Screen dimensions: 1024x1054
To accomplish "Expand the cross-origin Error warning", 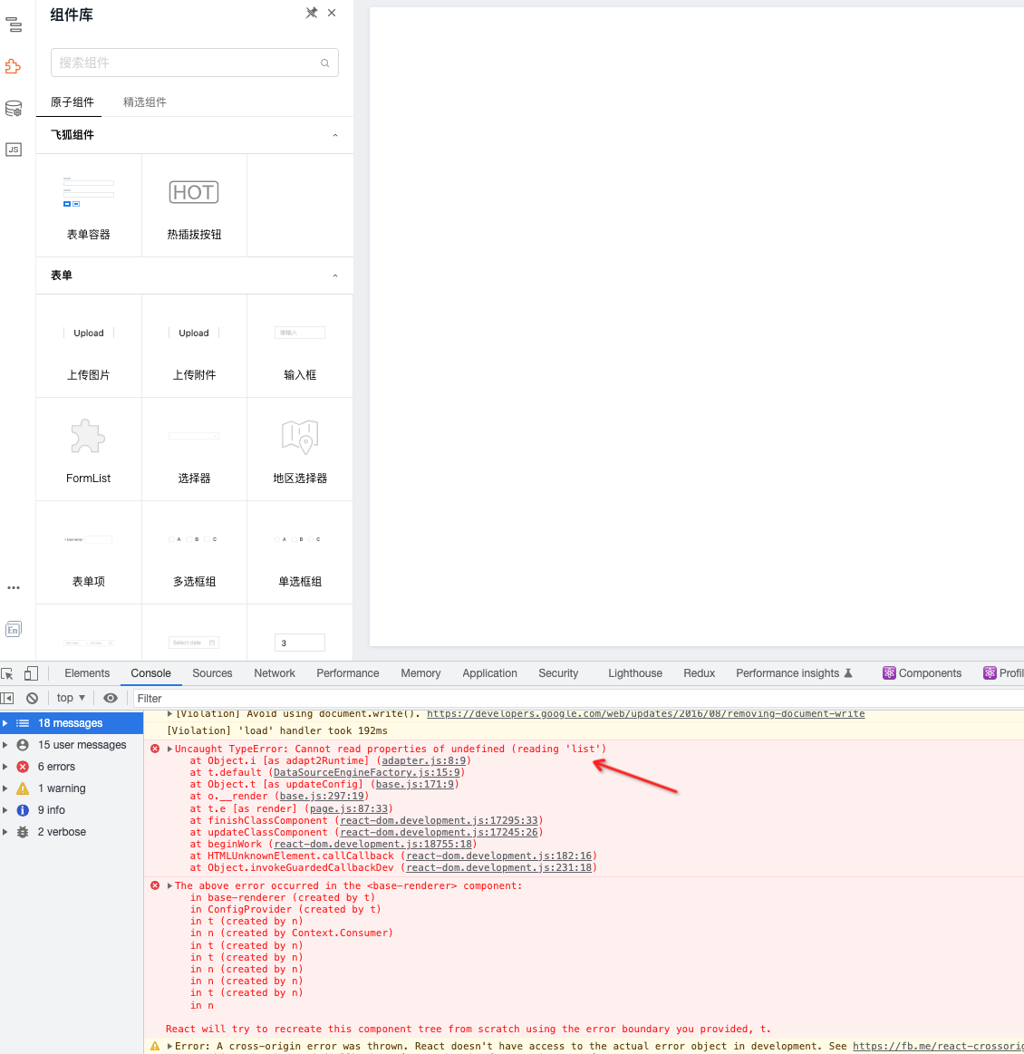I will 170,1047.
